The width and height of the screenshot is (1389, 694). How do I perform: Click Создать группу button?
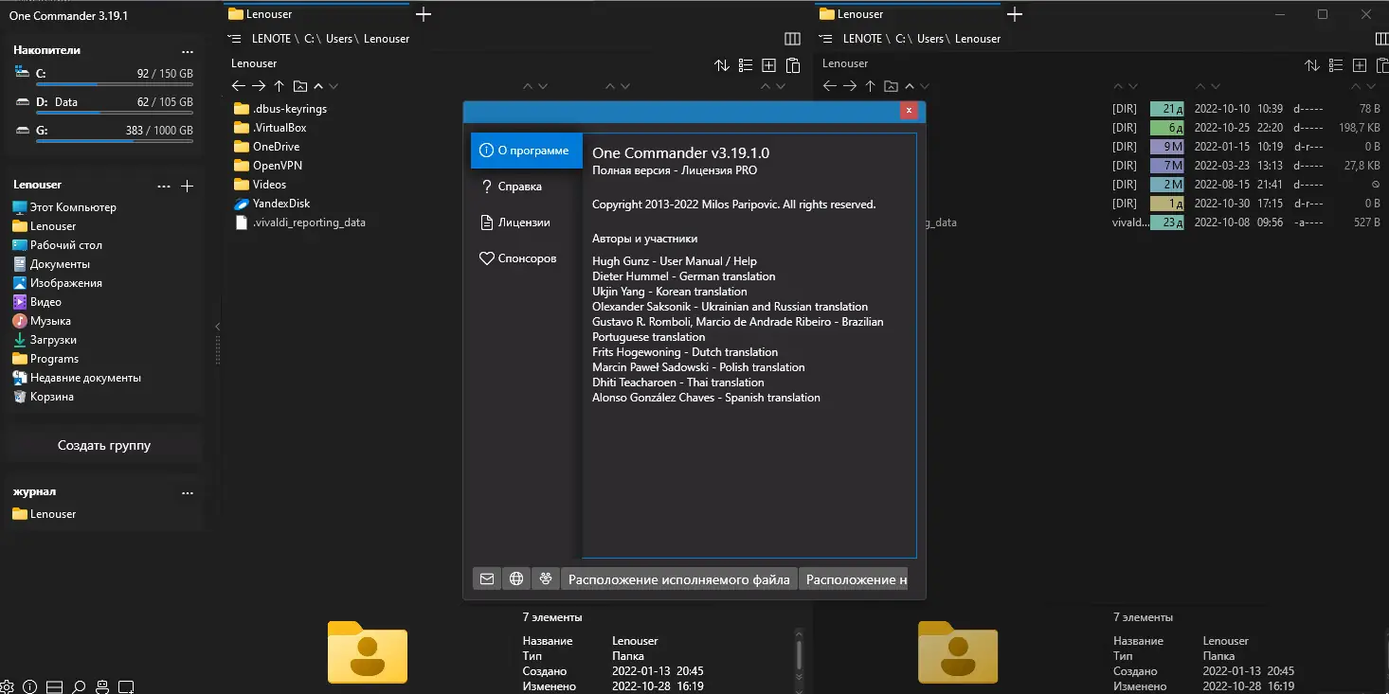[104, 445]
